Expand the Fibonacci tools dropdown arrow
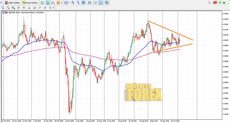 (53, 8)
